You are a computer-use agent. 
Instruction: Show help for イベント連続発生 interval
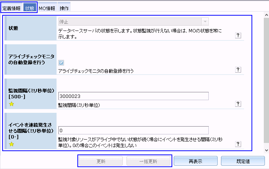point(238,144)
